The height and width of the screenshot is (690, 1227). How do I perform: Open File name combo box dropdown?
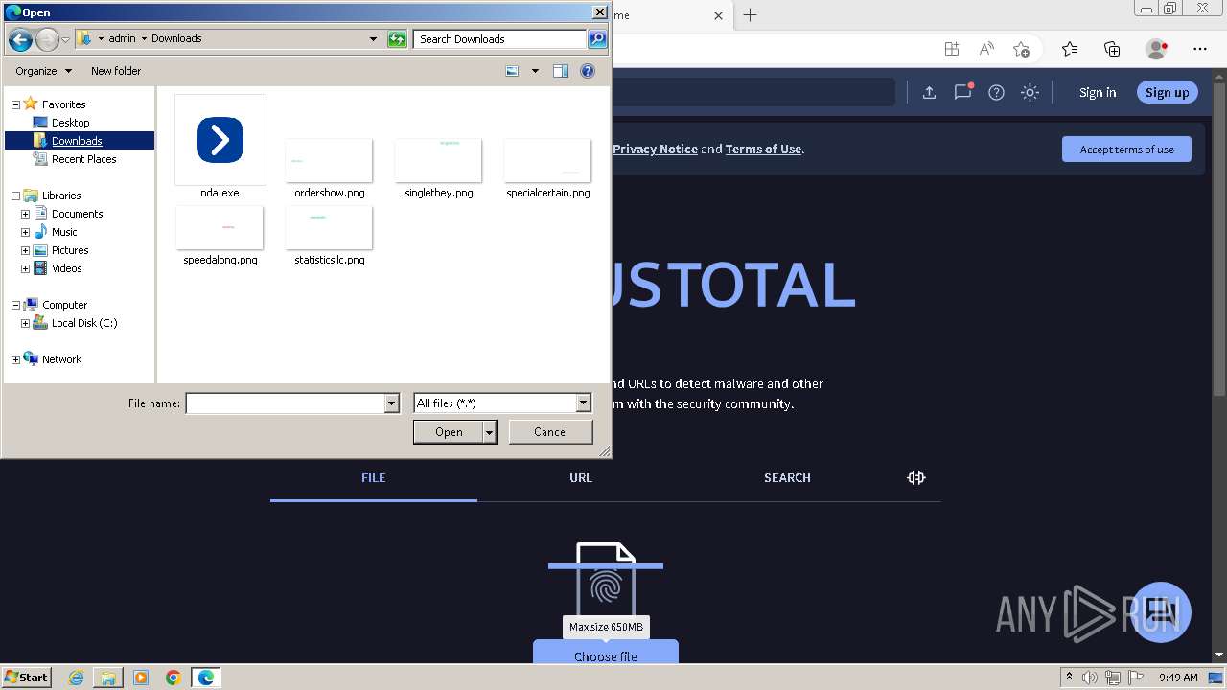[x=391, y=403]
